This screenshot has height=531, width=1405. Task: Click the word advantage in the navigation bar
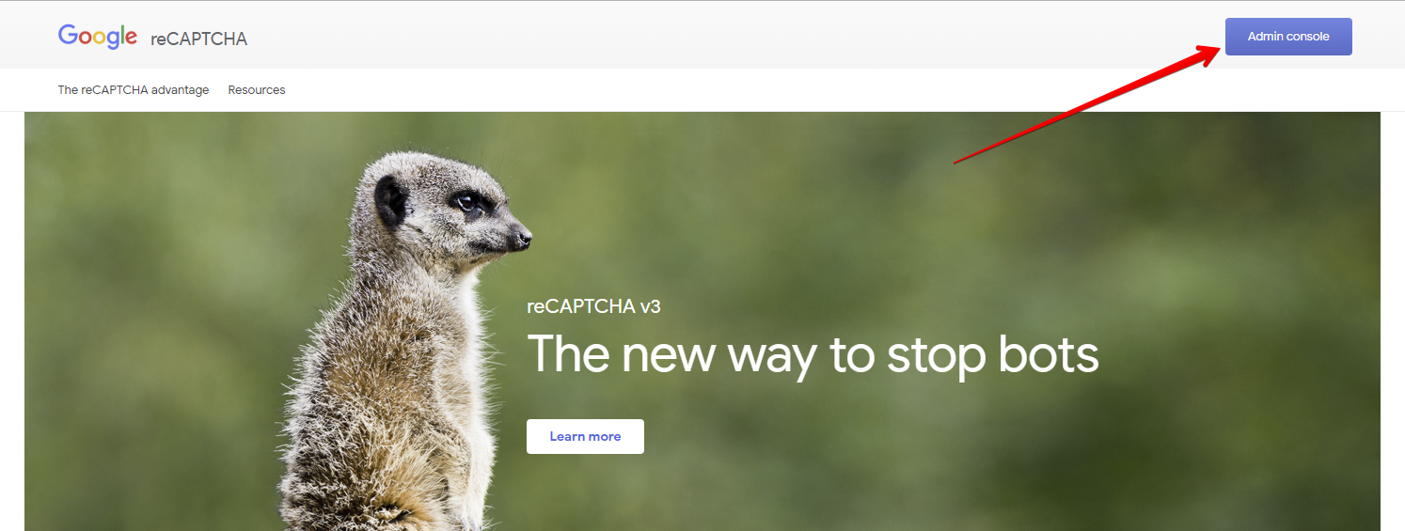point(181,90)
